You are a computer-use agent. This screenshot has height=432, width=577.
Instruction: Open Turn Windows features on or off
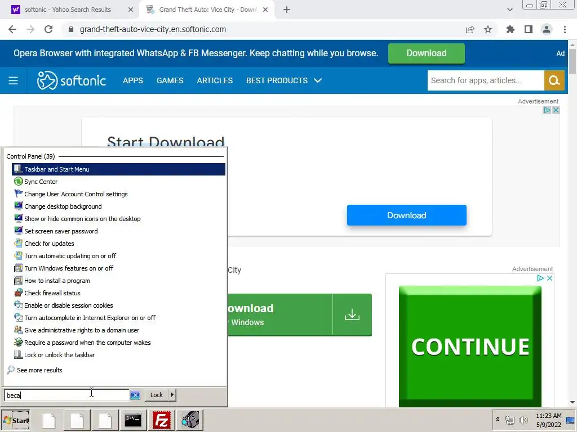click(118, 268)
